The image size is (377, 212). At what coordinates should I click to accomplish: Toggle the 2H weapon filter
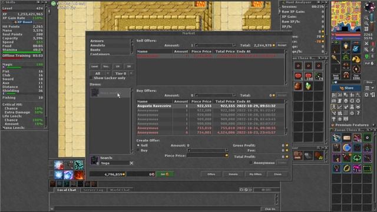click(x=129, y=67)
